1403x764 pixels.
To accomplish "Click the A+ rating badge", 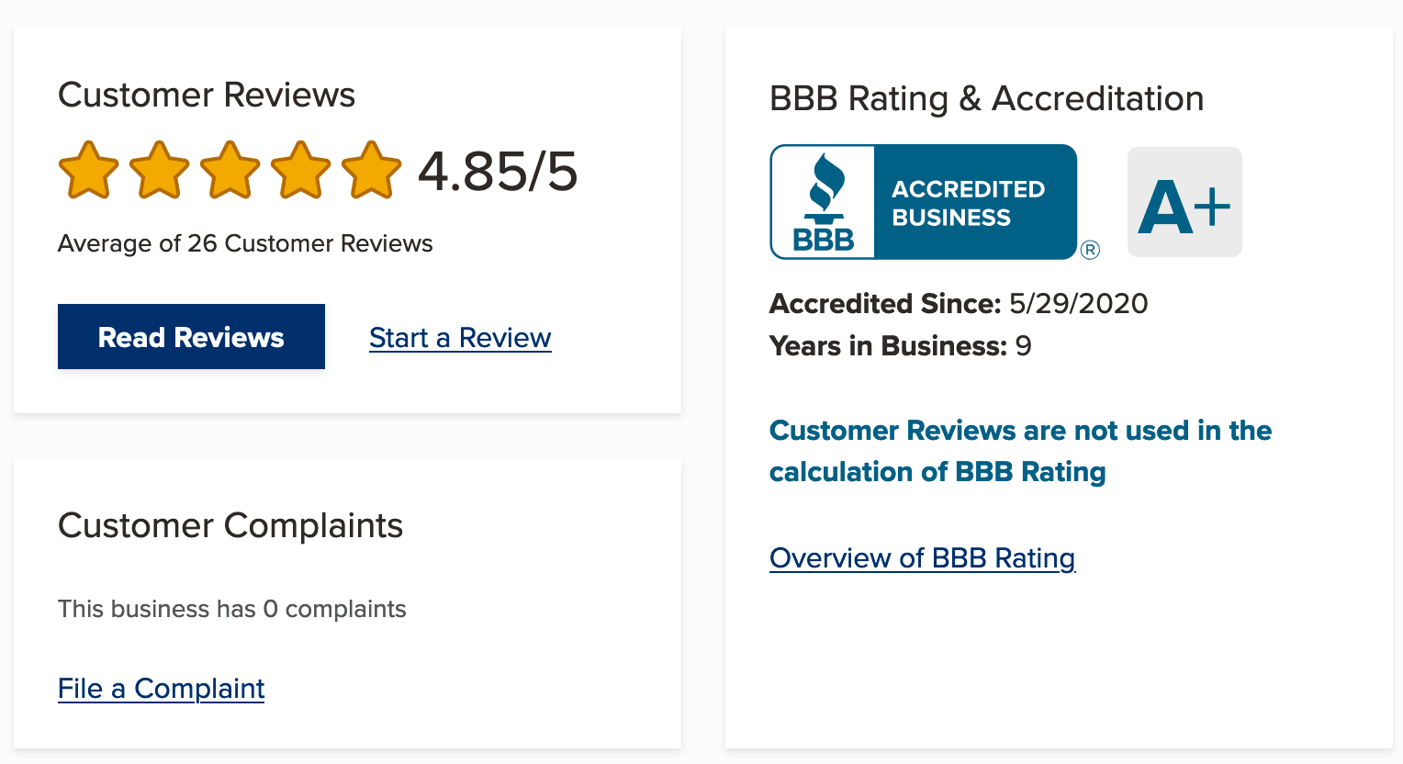I will [x=1184, y=203].
